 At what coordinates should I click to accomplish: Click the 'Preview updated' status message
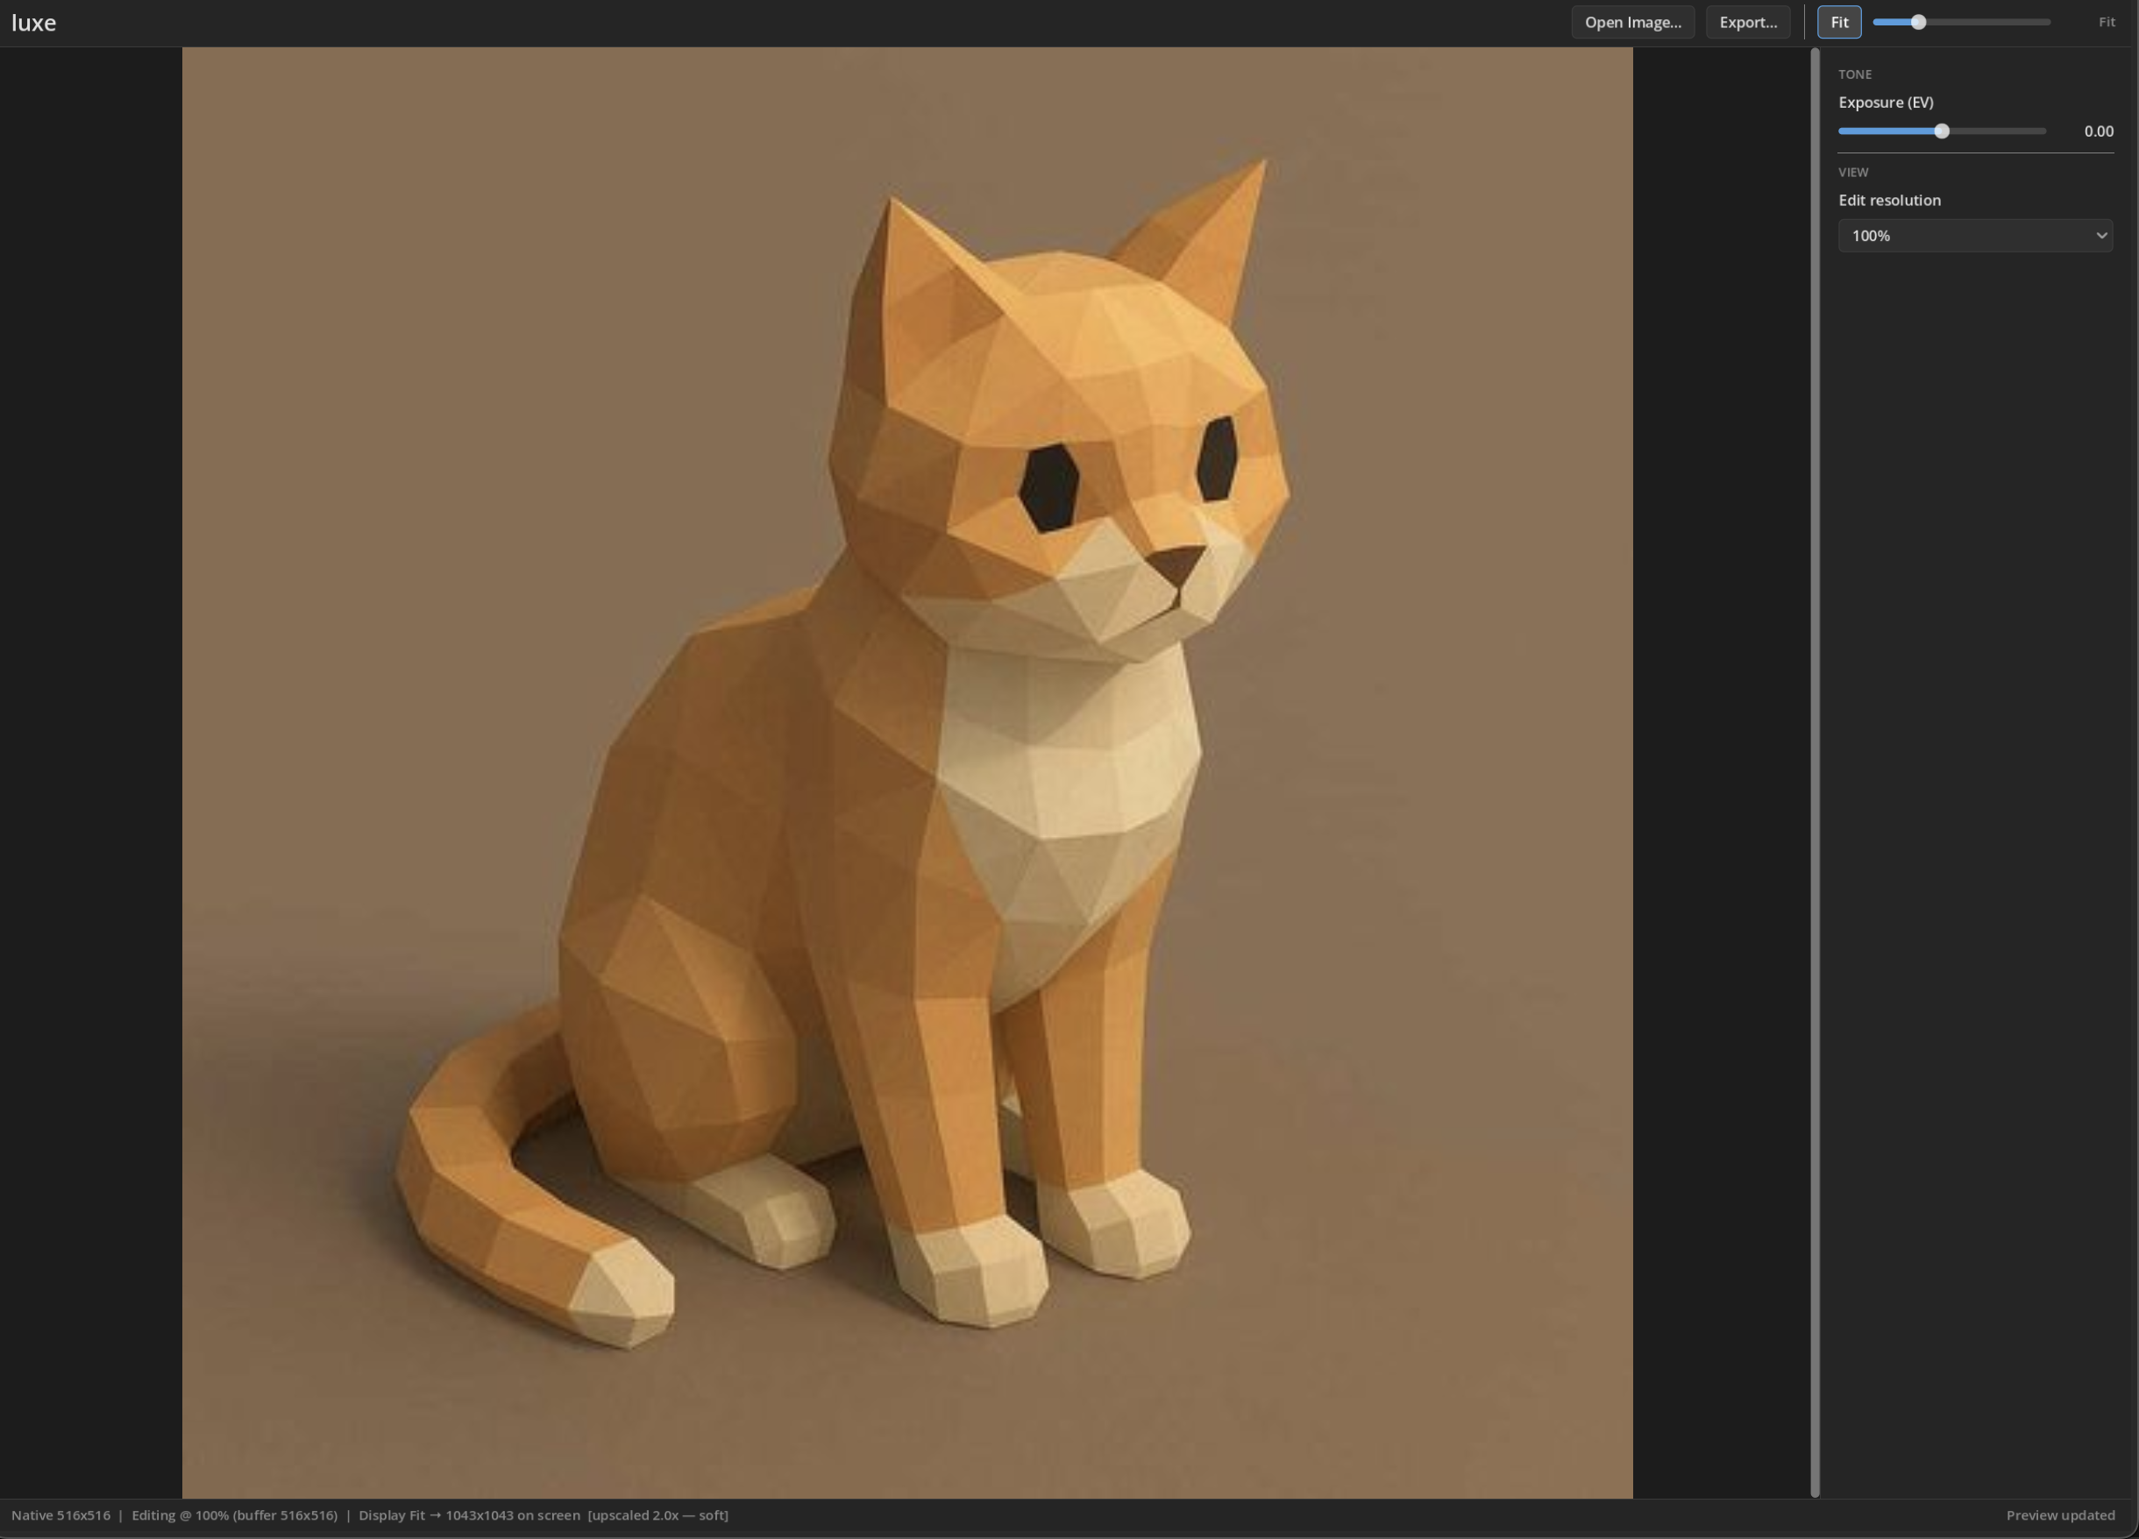click(2060, 1515)
